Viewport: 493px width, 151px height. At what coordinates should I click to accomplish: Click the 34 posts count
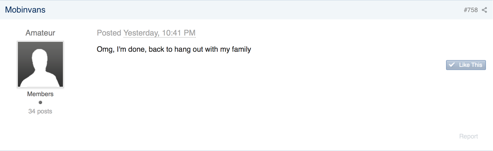coord(40,111)
